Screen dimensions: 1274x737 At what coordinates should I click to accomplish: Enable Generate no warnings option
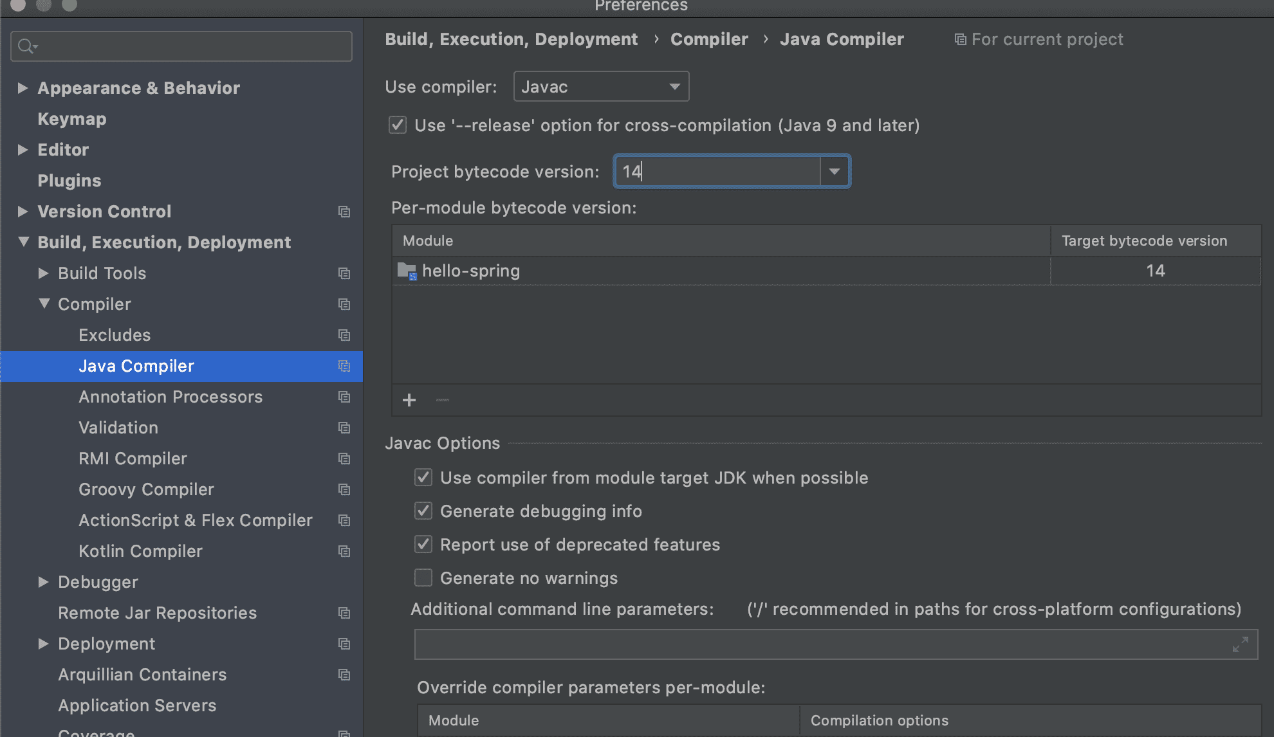[x=423, y=578]
